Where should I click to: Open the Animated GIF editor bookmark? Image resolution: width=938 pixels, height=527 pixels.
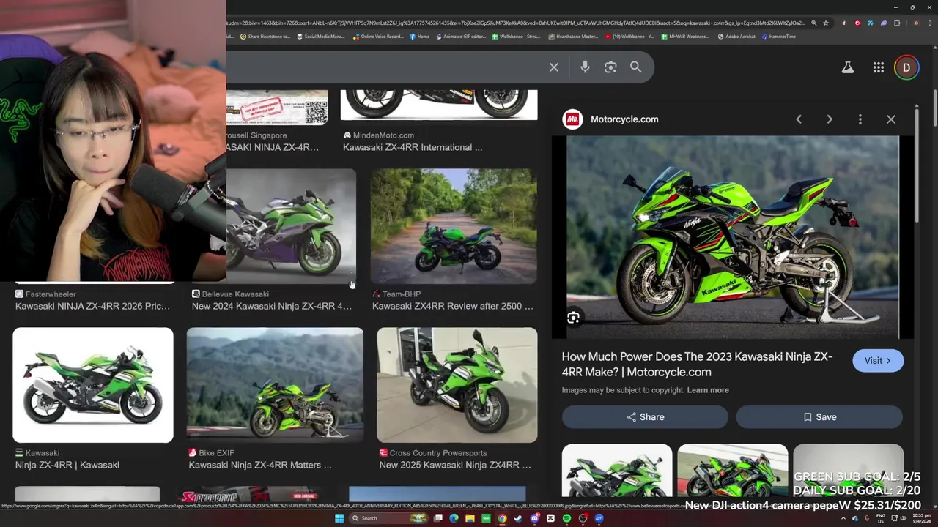[461, 37]
